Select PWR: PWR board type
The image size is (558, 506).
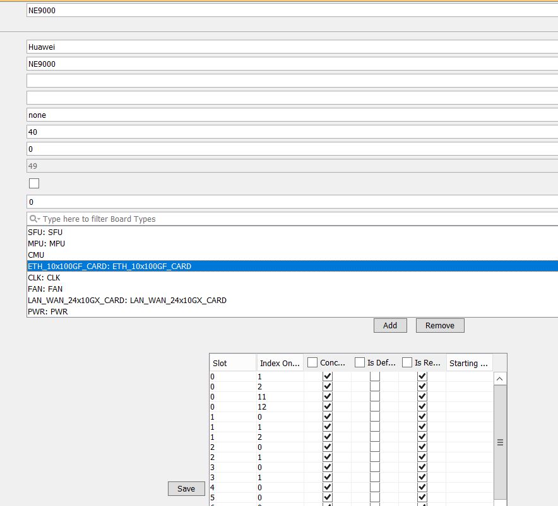[x=47, y=312]
